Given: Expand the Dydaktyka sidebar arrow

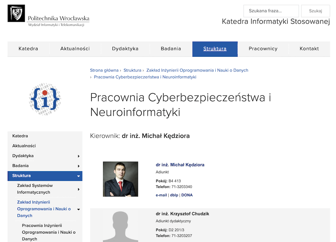Looking at the screenshot, I should (x=79, y=156).
